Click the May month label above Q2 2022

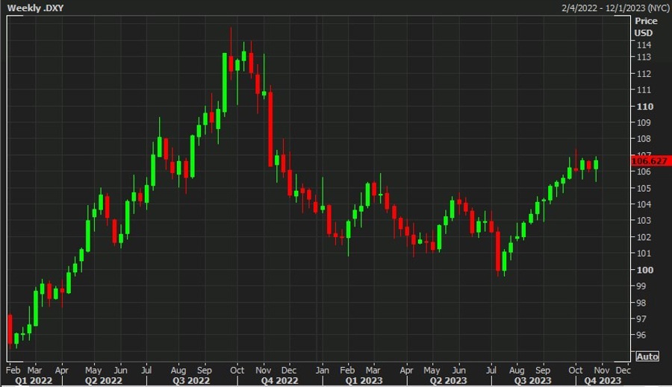tap(93, 371)
